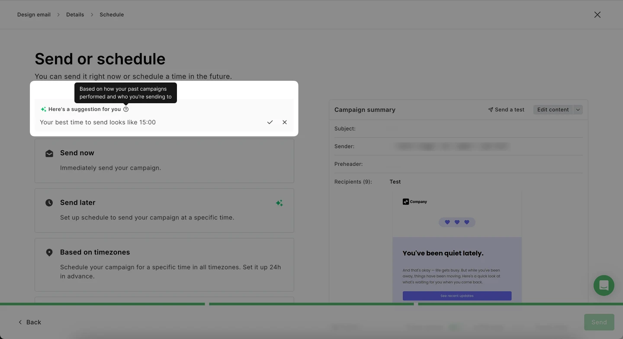Click the Campaign summary heading
The height and width of the screenshot is (339, 623).
365,110
